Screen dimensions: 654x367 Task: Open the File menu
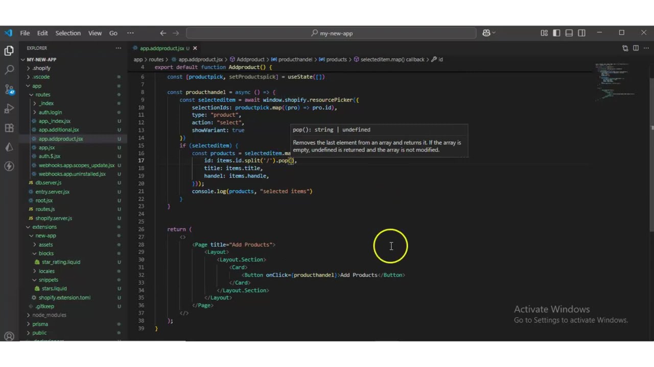click(25, 33)
